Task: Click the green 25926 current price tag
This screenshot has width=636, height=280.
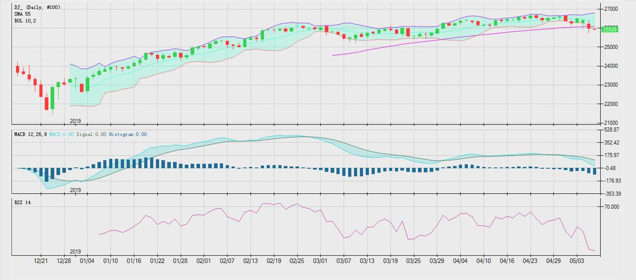Action: coord(610,29)
